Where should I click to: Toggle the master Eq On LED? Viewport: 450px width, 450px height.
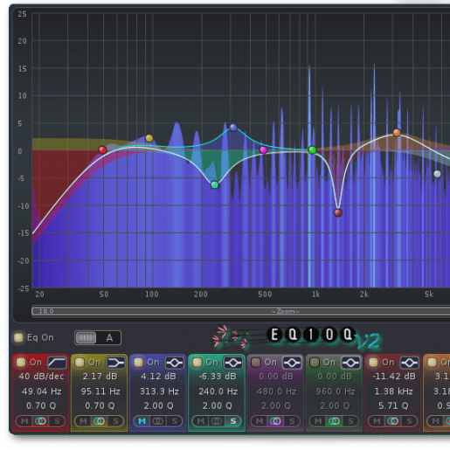pos(18,337)
